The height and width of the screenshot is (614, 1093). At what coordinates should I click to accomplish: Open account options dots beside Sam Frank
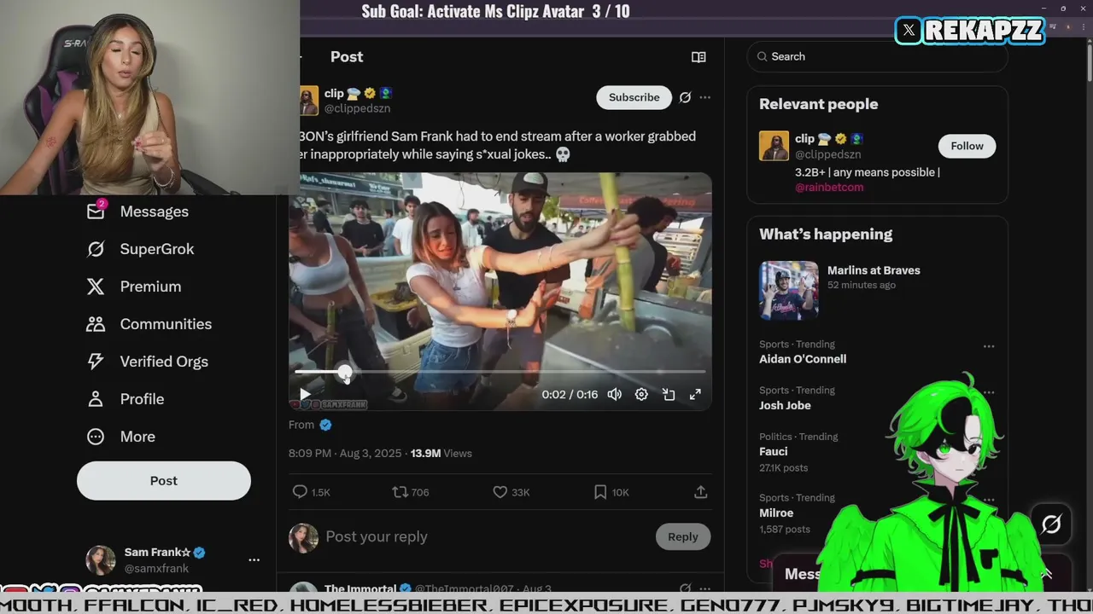(254, 560)
